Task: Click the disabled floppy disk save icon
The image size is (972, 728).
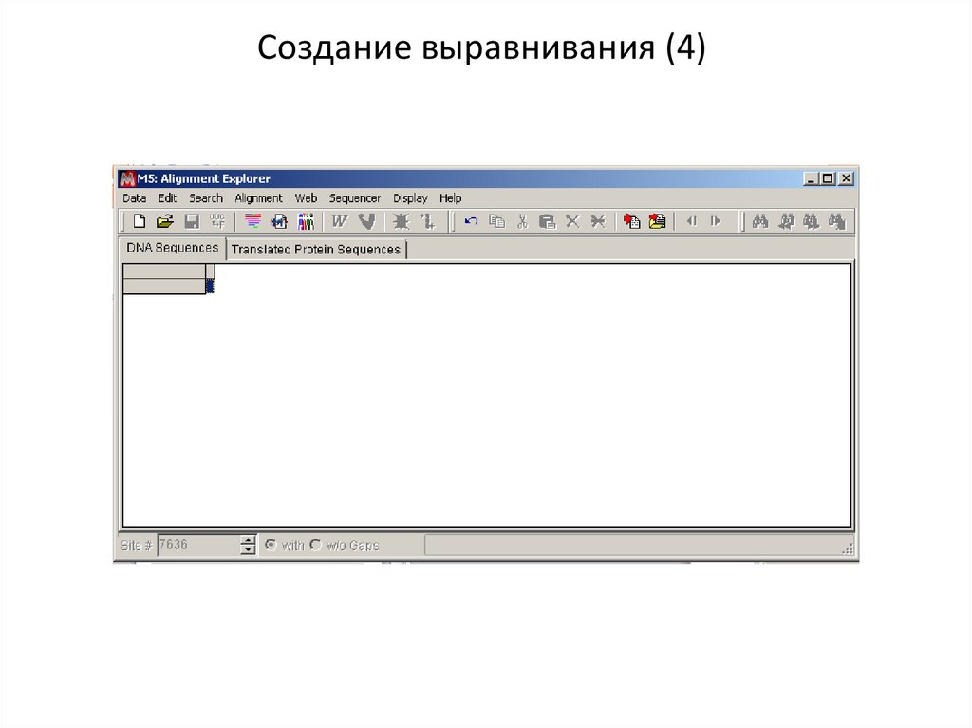Action: tap(192, 221)
